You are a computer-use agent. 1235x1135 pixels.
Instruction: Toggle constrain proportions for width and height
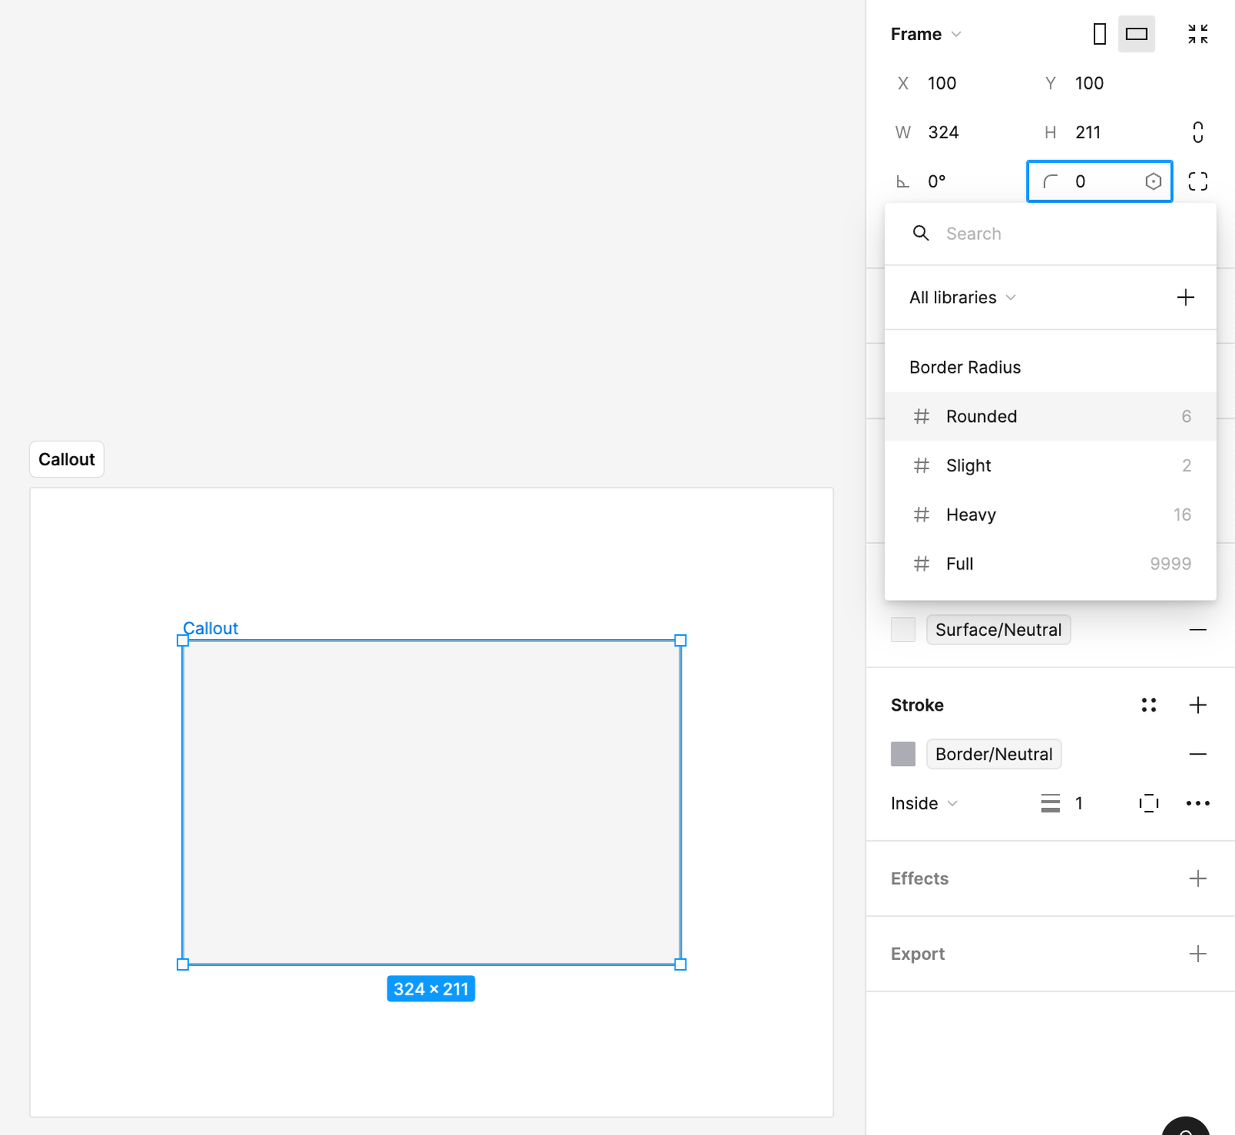coord(1197,132)
